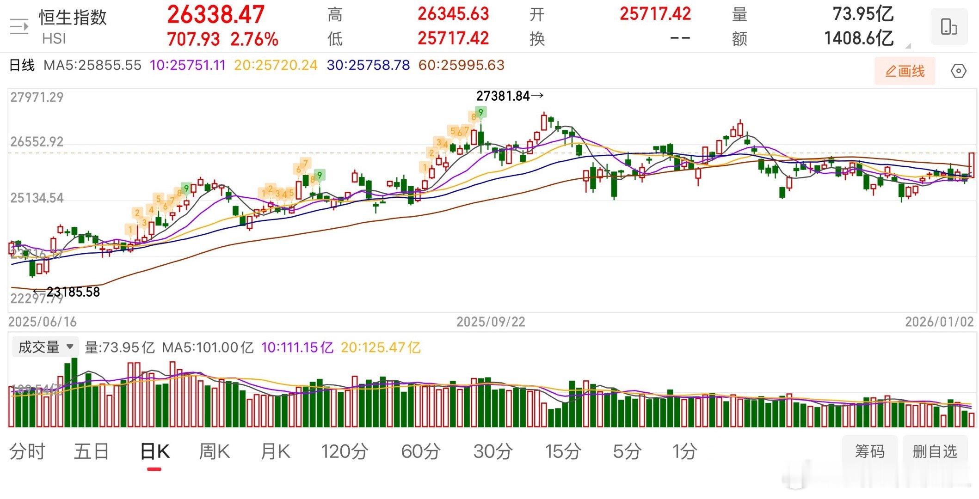The width and height of the screenshot is (979, 499).
Task: Expand the quote details corner triangle
Action: (908, 46)
